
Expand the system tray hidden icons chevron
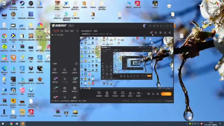[x=187, y=124]
